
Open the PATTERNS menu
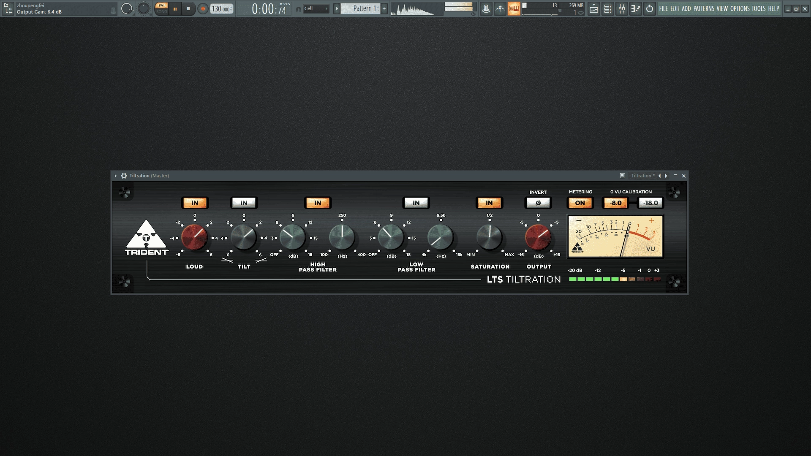(704, 8)
